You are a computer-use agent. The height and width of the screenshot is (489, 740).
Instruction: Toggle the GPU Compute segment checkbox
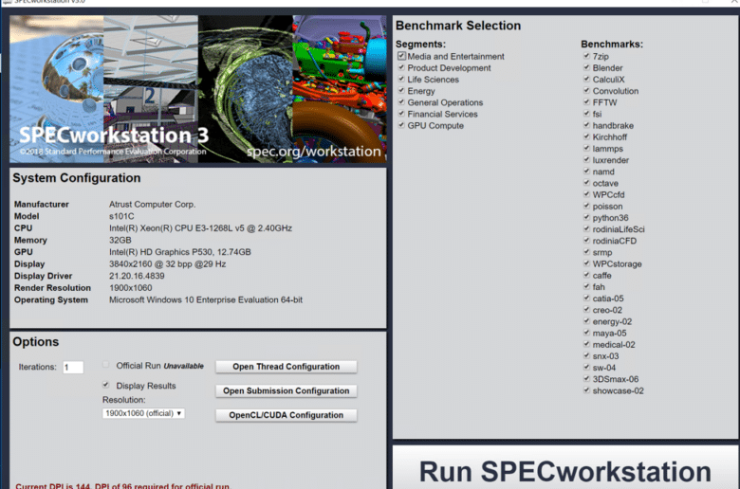401,125
